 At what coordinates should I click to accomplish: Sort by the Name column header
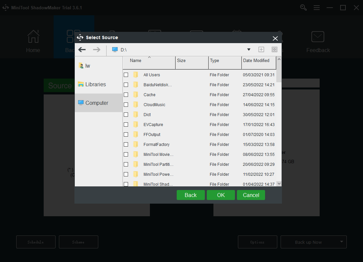149,63
